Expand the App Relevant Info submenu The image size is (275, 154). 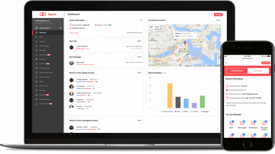(x=62, y=99)
